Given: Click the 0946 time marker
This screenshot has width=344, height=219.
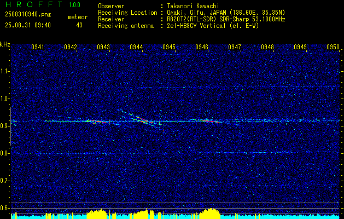Looking at the screenshot, I should pyautogui.click(x=202, y=47).
